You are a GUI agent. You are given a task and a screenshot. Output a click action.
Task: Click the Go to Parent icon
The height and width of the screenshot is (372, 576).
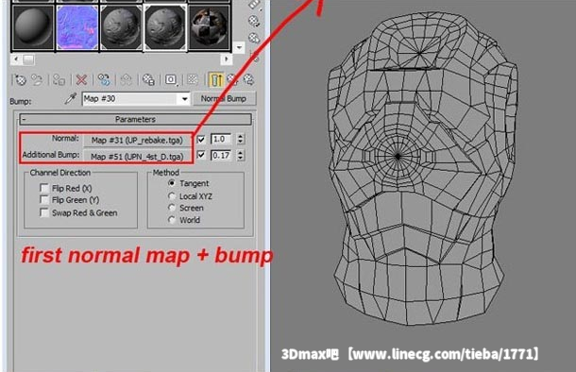232,79
